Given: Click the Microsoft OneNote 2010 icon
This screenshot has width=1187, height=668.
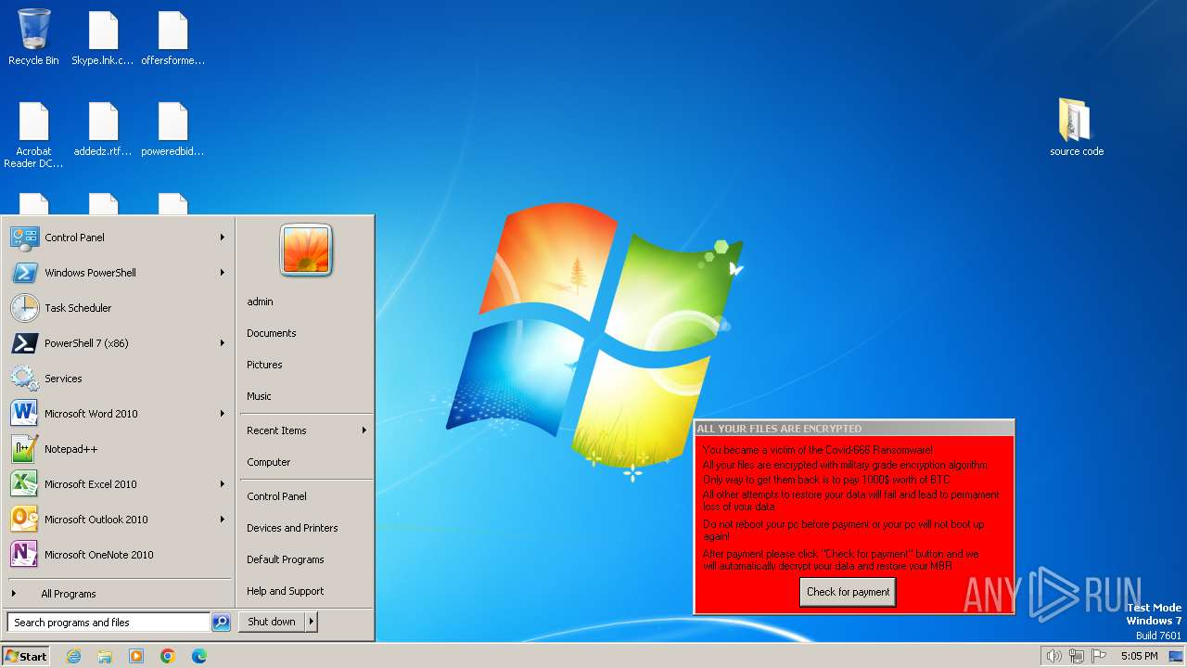Looking at the screenshot, I should coord(24,555).
